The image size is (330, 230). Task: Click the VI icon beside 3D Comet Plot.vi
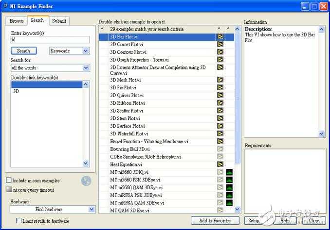pyautogui.click(x=220, y=44)
